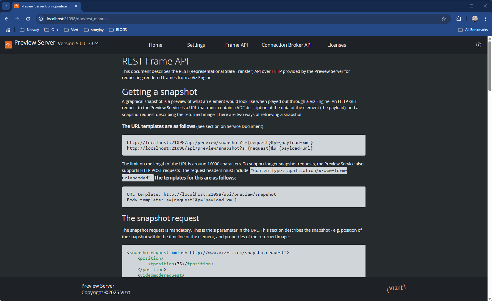Go back with the browser back arrow
Image resolution: width=492 pixels, height=301 pixels.
7,19
